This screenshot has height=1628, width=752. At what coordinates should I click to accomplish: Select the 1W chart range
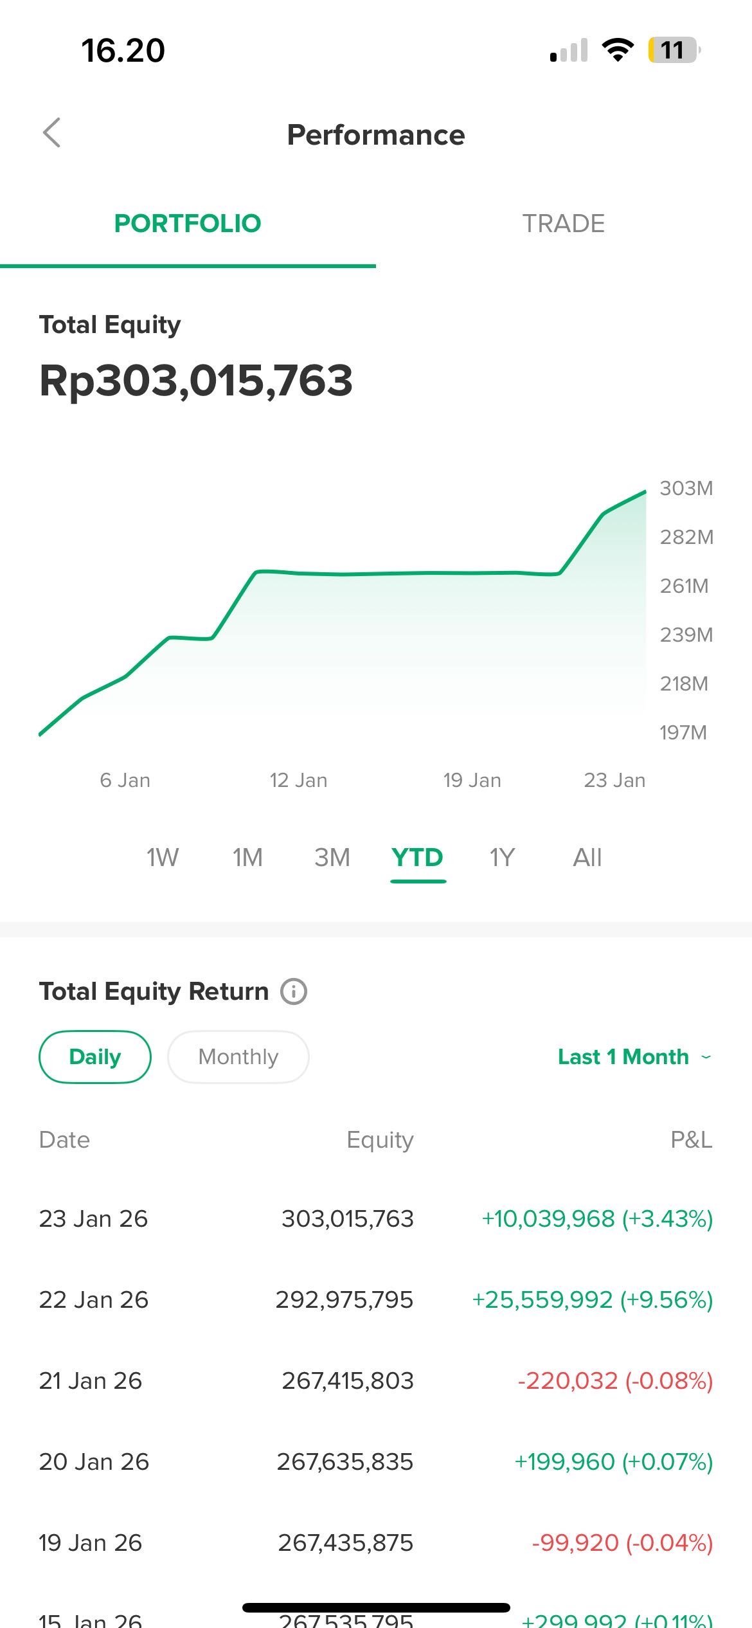[163, 857]
